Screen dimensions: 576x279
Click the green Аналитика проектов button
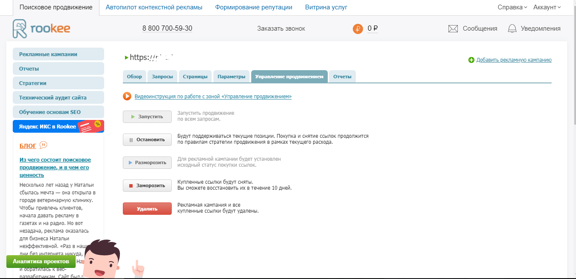tap(41, 261)
